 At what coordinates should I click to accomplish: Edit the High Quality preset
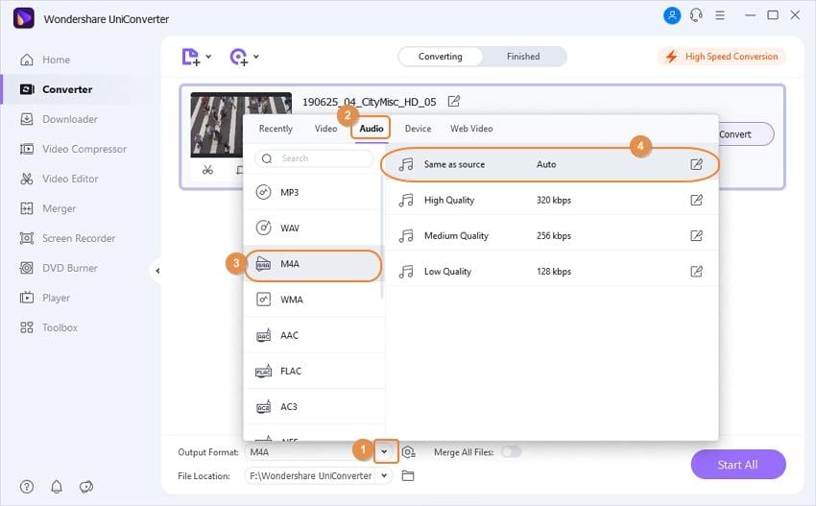coord(696,200)
